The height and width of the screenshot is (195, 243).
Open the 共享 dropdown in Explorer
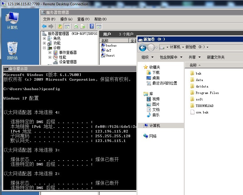tap(195, 57)
